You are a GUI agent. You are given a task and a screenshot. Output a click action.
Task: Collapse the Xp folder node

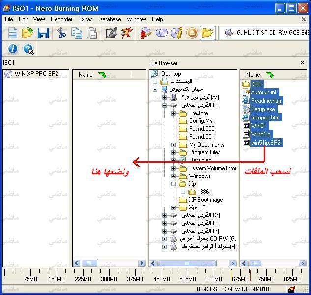173,184
